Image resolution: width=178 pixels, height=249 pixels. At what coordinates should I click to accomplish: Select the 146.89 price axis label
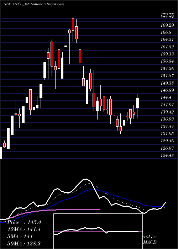coord(167,90)
